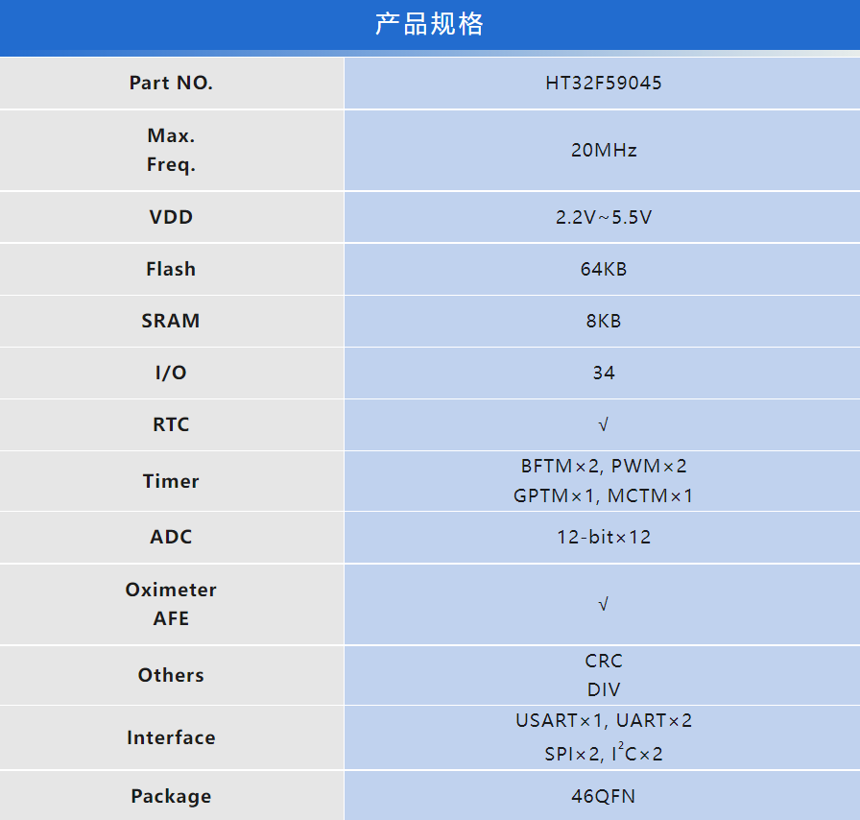Screen dimensions: 860x820
Task: Select the Max. Freq. label cell
Action: point(171,150)
